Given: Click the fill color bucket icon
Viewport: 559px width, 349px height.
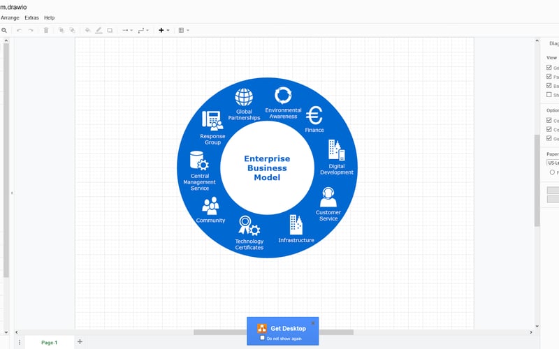Looking at the screenshot, I should tap(87, 31).
